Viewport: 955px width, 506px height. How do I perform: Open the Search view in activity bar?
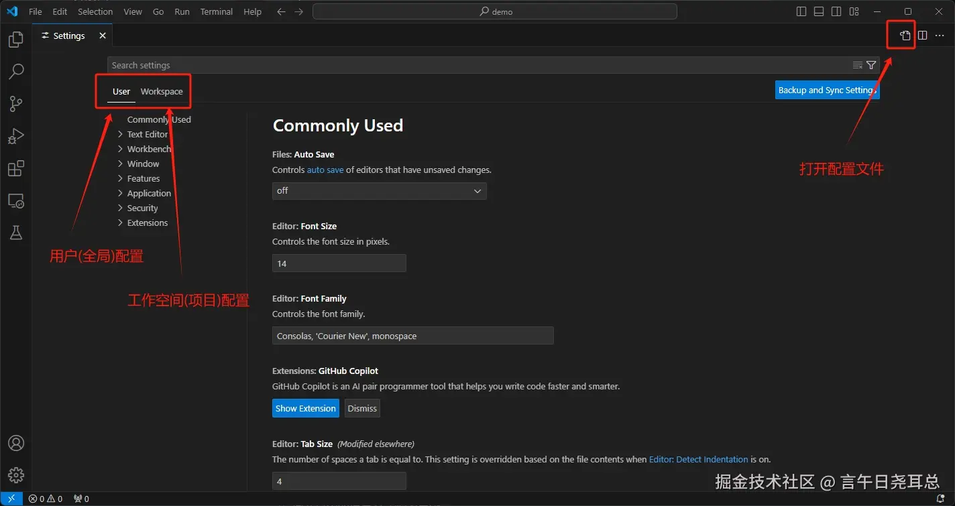(15, 71)
